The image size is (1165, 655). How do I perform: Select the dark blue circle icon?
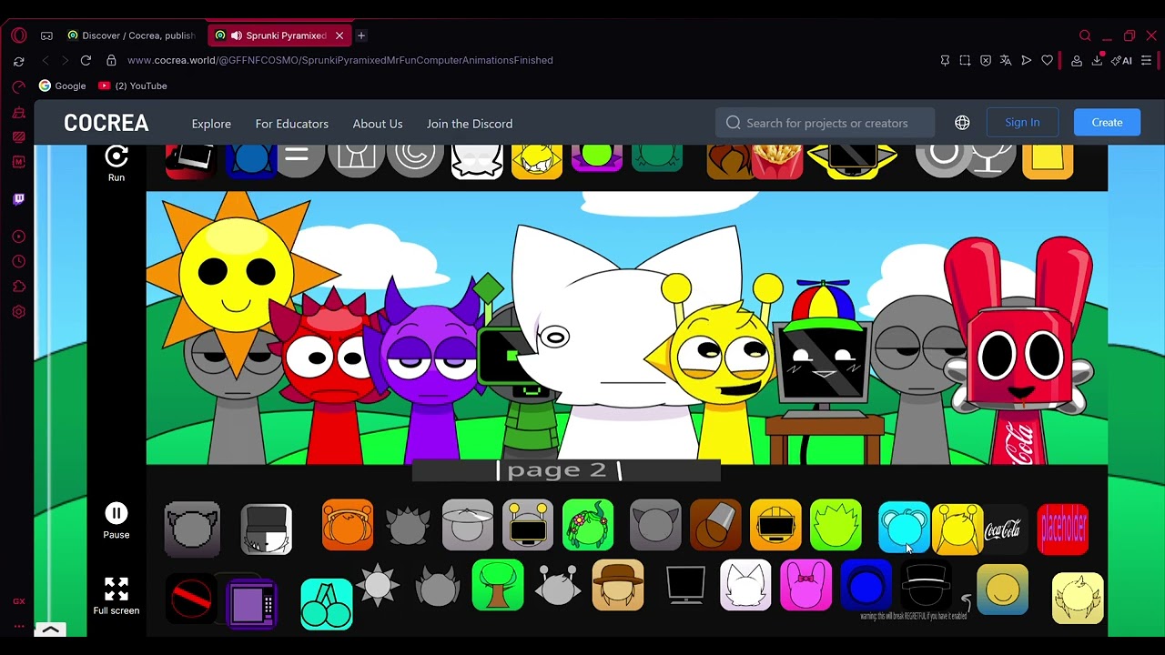pos(866,586)
